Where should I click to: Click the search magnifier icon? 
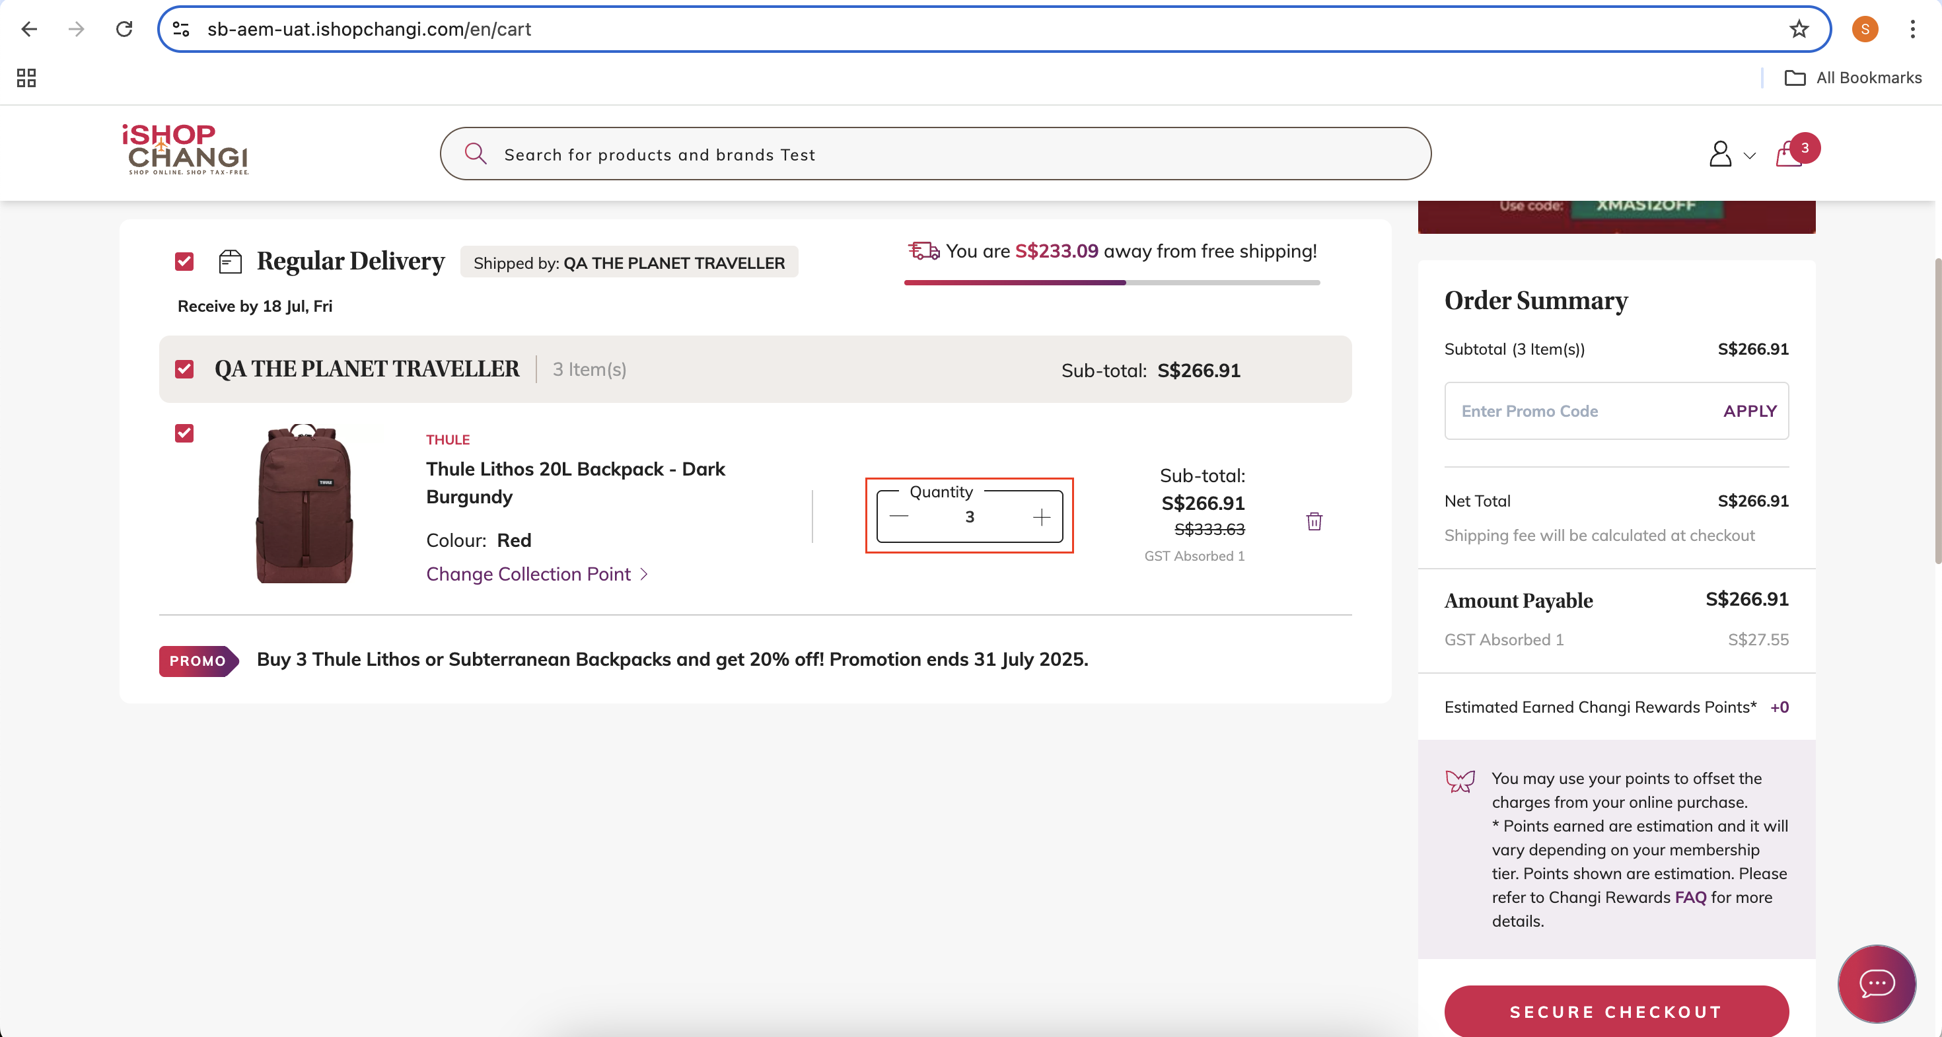click(x=475, y=154)
